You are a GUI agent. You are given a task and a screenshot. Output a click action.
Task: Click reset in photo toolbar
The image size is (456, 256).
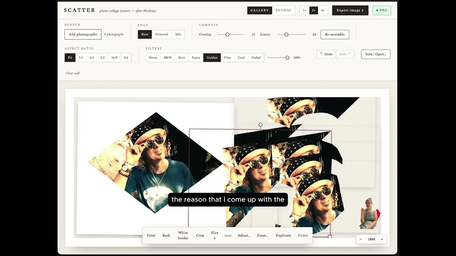pos(228,236)
